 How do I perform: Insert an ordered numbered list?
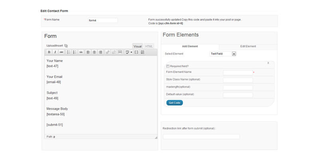coord(75,52)
